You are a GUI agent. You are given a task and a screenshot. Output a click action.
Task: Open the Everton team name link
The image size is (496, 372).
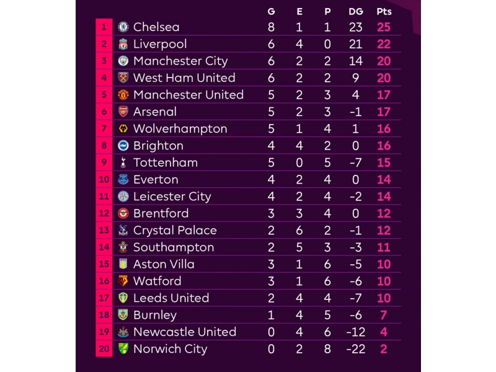tap(156, 180)
